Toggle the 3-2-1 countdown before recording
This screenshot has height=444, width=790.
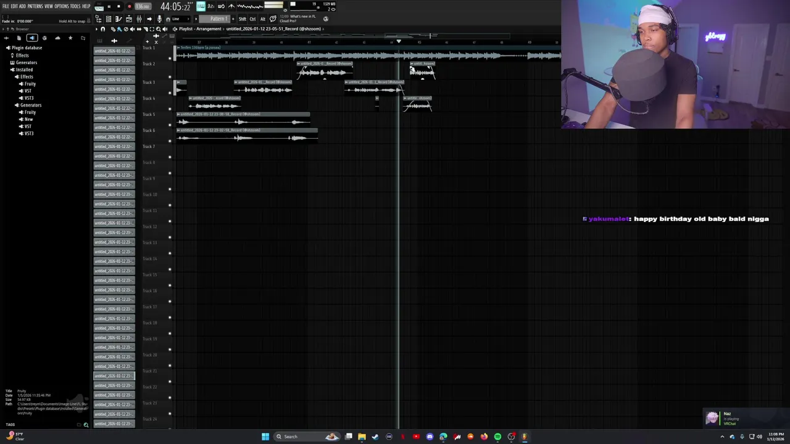point(211,7)
